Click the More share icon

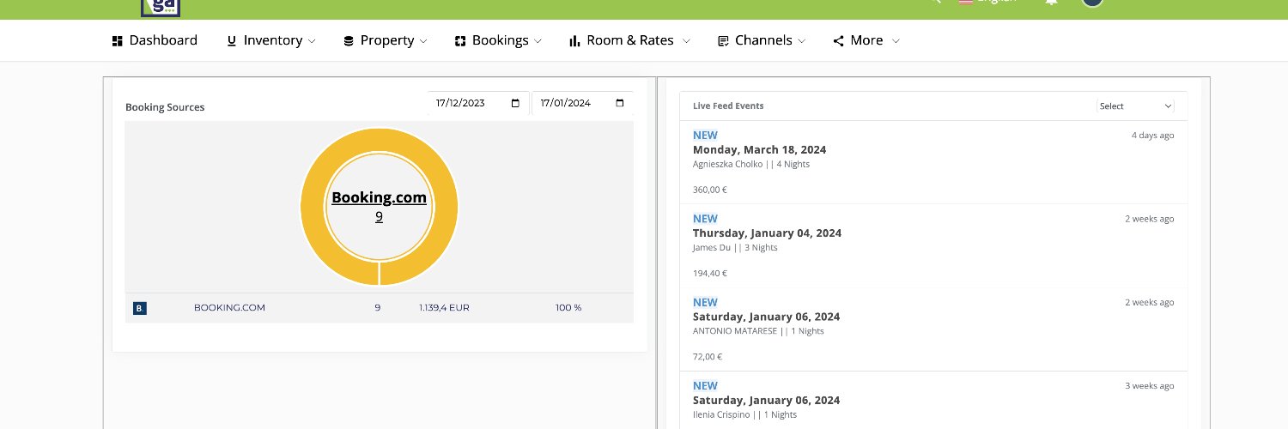[838, 40]
